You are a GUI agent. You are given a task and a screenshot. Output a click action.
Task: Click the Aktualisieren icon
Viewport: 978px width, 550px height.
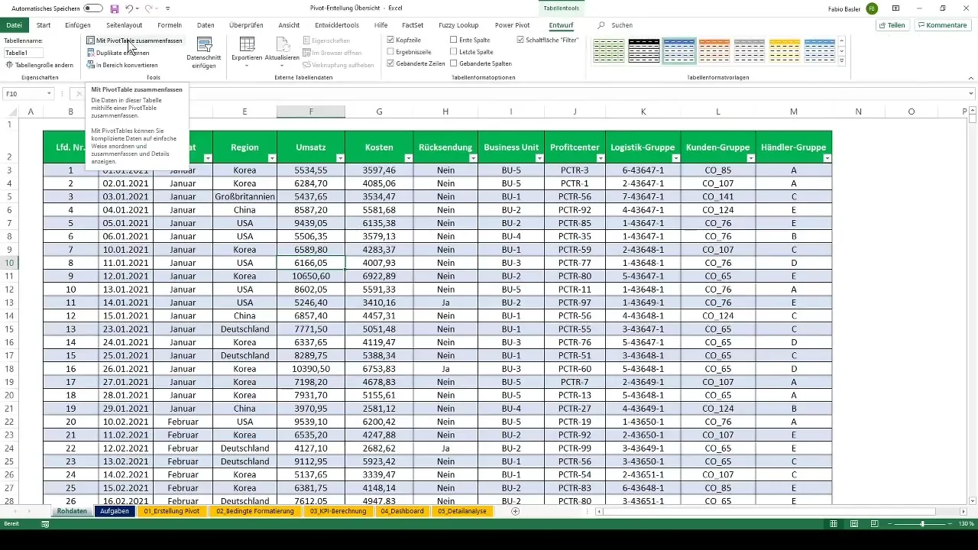pos(282,44)
